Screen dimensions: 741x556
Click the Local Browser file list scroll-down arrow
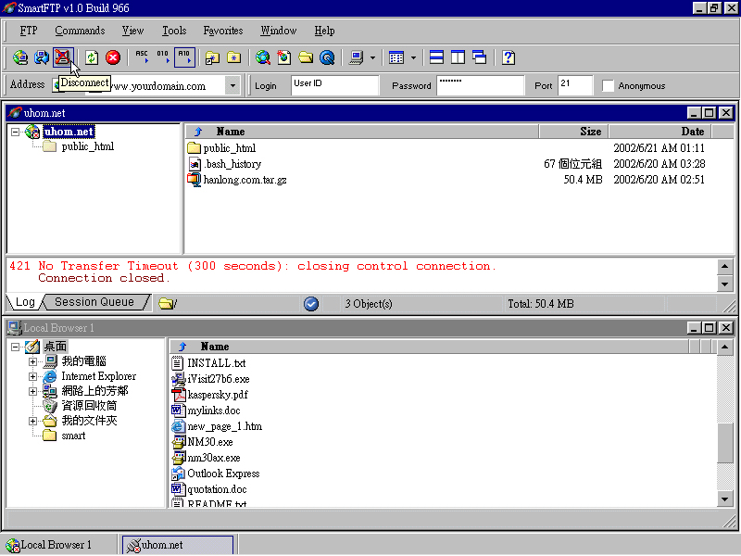click(725, 499)
